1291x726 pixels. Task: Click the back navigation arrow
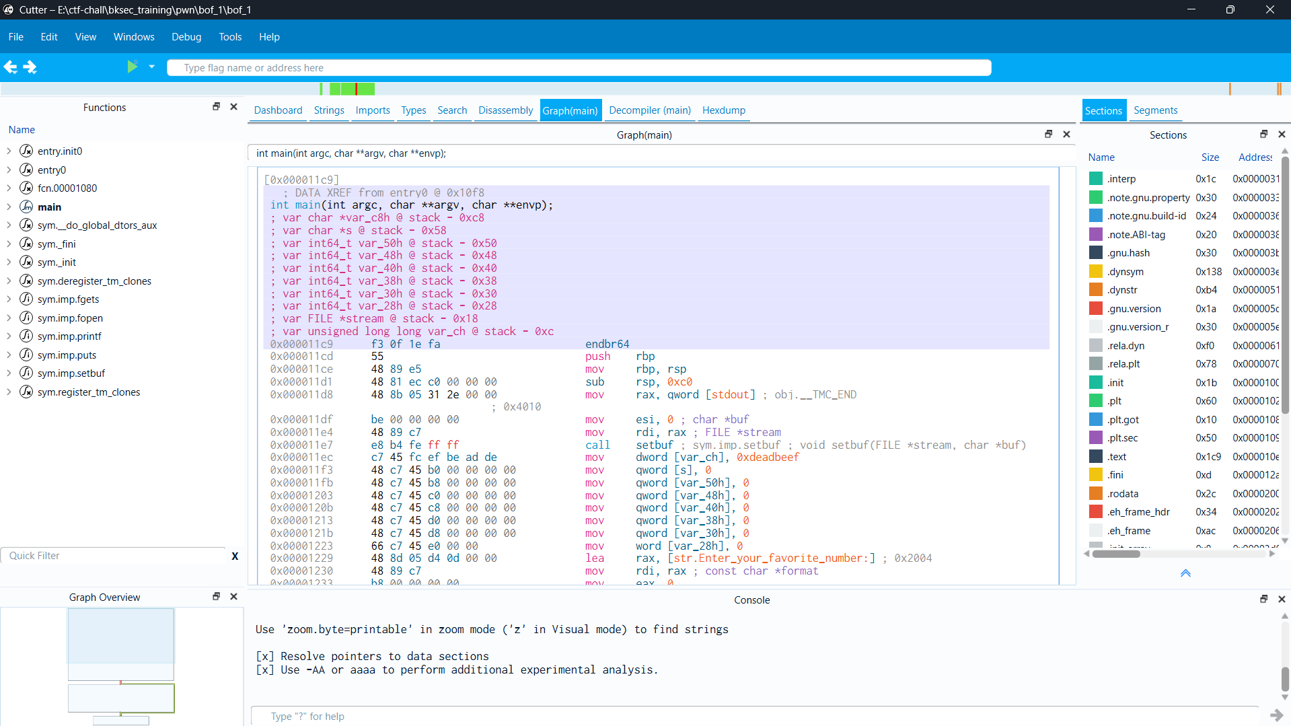(x=11, y=67)
